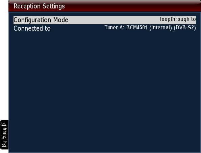The width and height of the screenshot is (201, 153).
Task: Select the Connected to row
Action: (x=105, y=28)
